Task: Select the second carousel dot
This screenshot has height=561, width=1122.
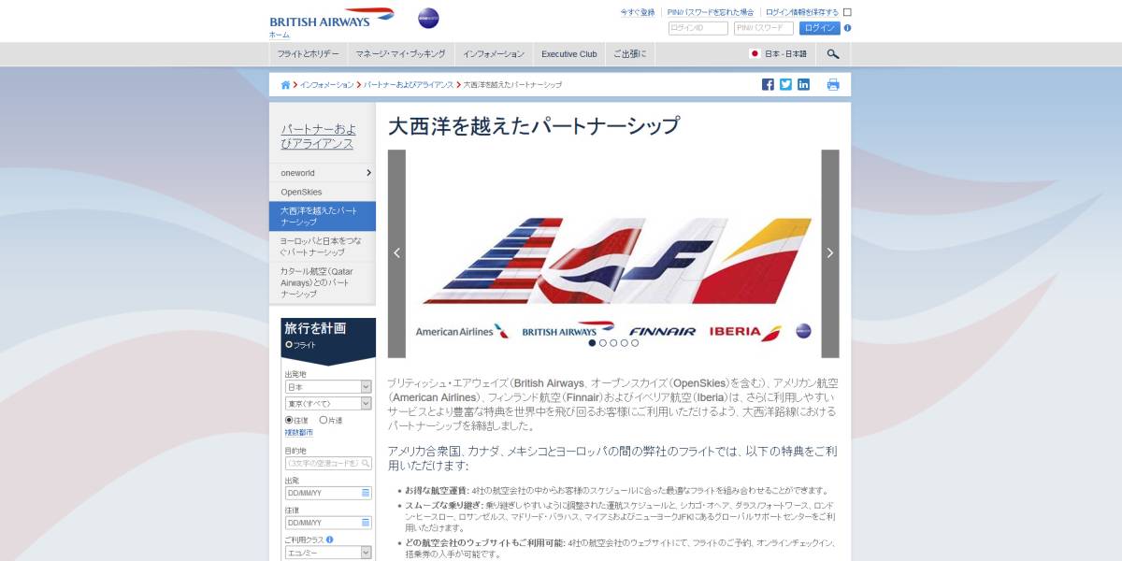Action: point(603,343)
